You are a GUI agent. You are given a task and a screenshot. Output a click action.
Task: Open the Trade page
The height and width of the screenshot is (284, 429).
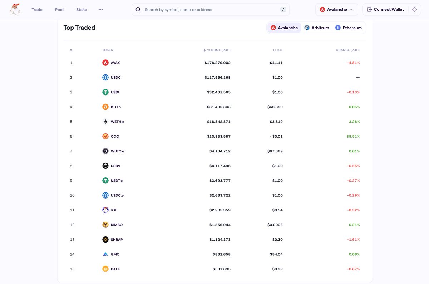pyautogui.click(x=37, y=10)
